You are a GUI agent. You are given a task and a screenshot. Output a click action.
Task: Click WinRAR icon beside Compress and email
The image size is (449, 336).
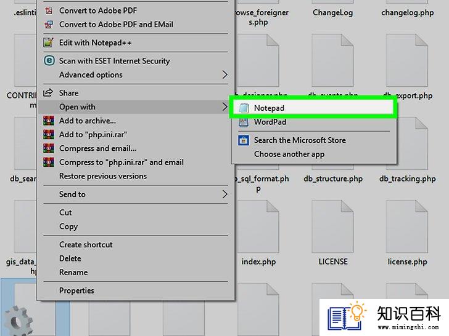(x=49, y=148)
